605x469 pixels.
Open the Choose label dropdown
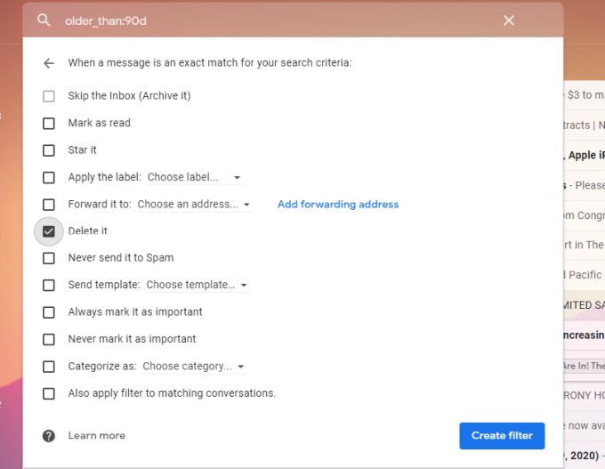(194, 177)
